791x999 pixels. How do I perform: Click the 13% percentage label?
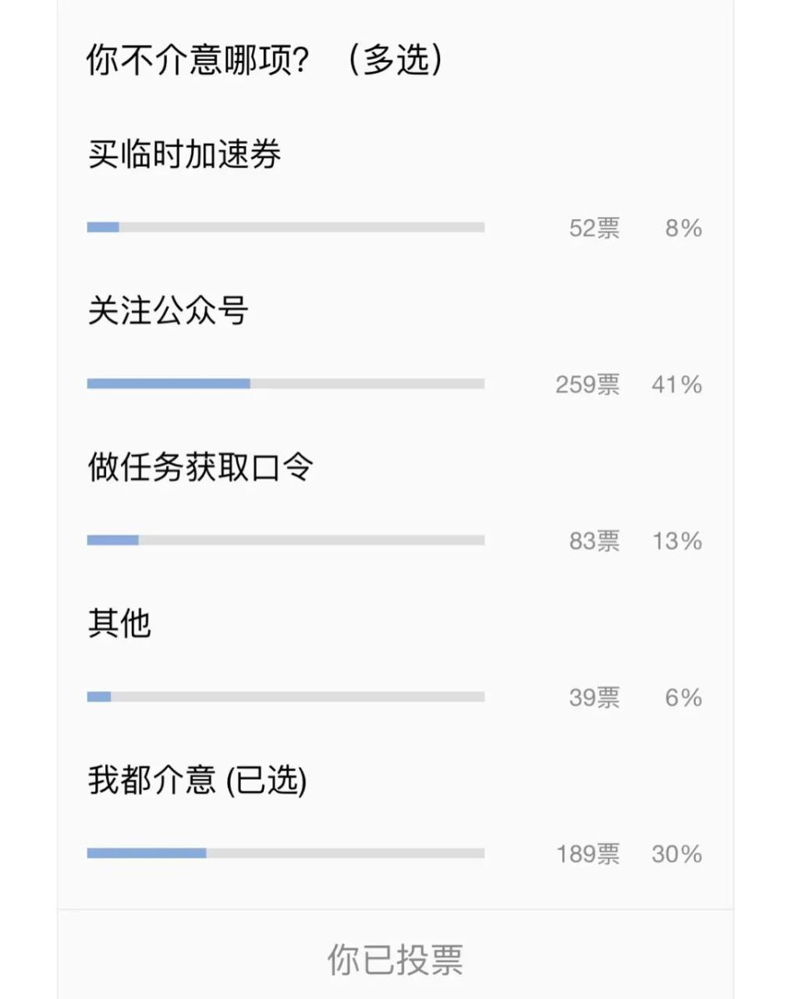pos(676,541)
